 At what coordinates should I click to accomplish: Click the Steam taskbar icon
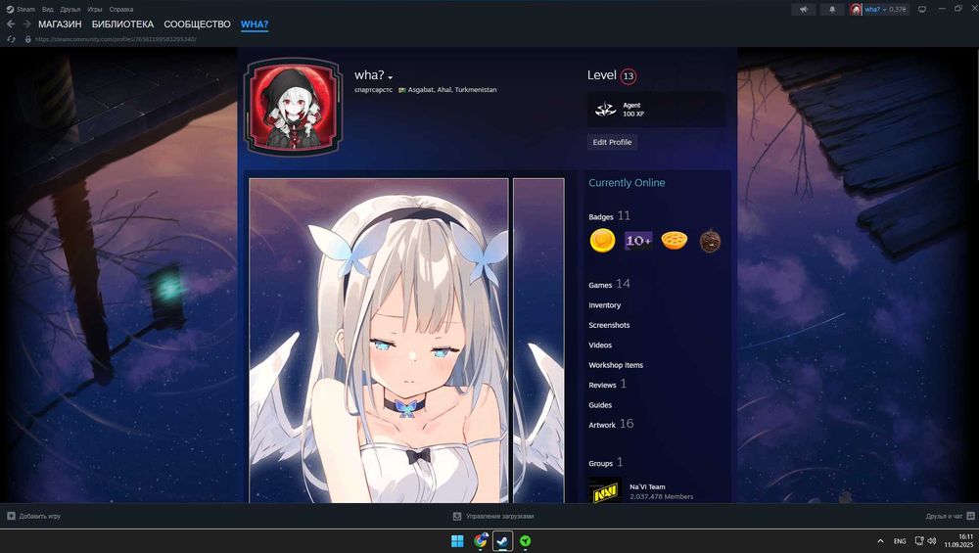tap(502, 541)
